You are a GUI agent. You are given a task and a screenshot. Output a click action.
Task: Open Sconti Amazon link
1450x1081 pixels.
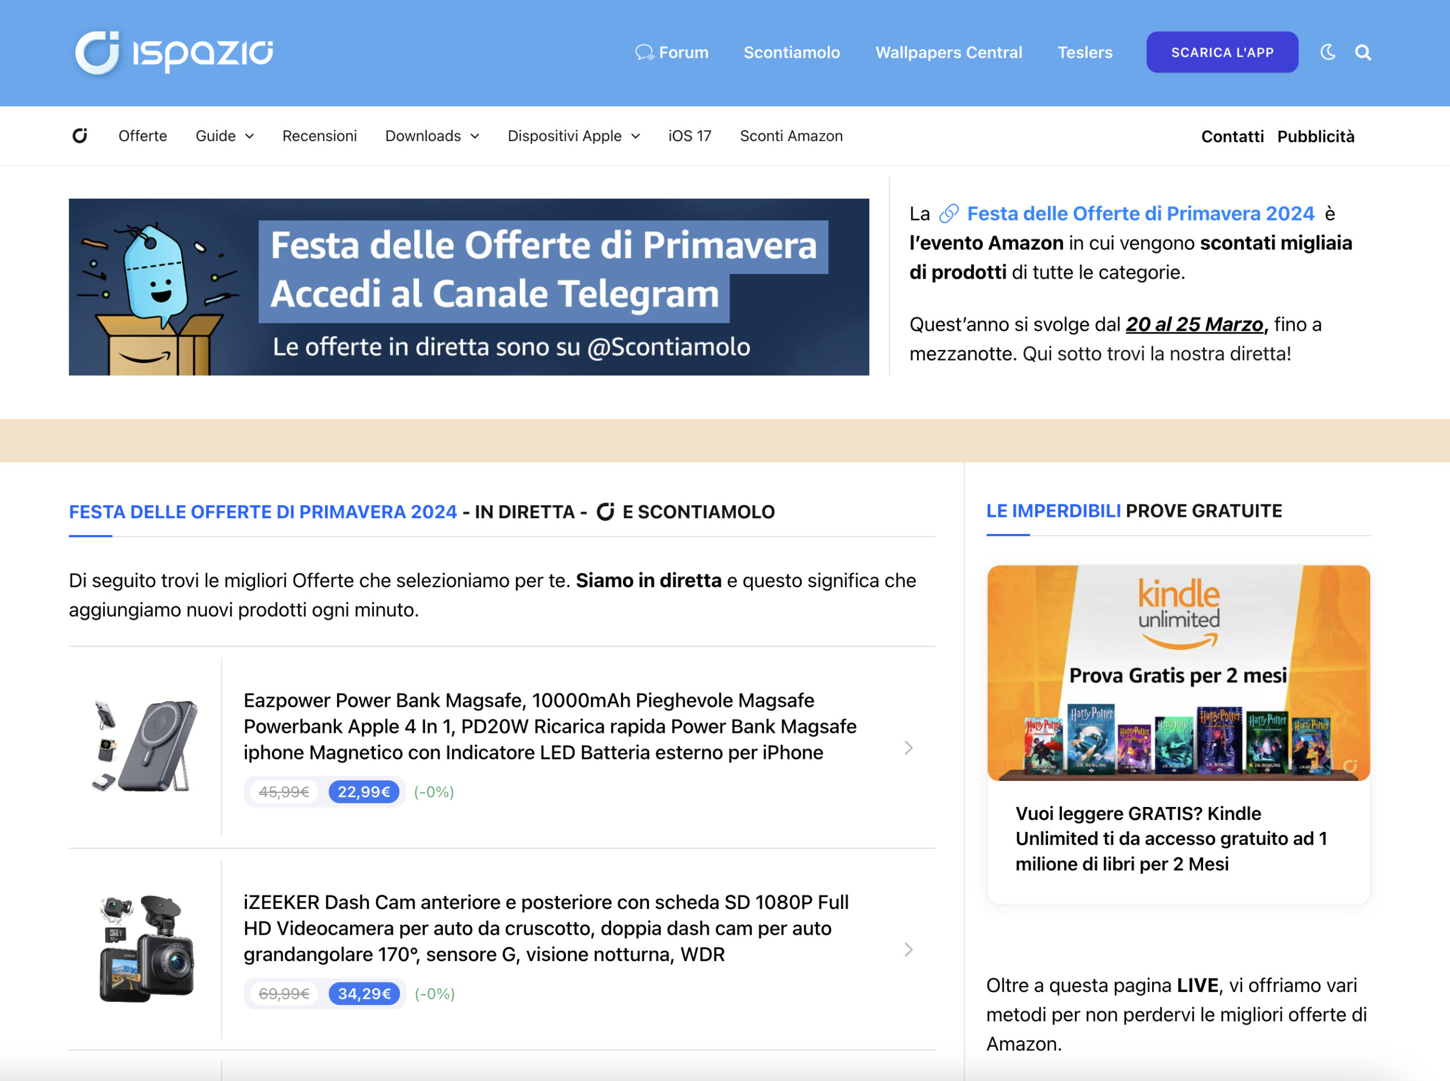point(791,135)
